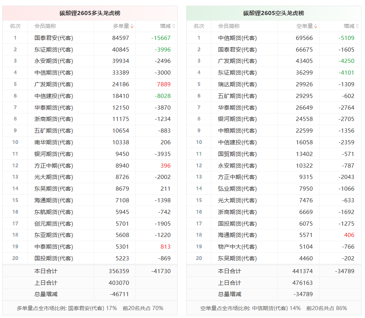This screenshot has width=365, height=318.
Task: Click short total change -34789 in 总量增减 row
Action: (x=303, y=294)
